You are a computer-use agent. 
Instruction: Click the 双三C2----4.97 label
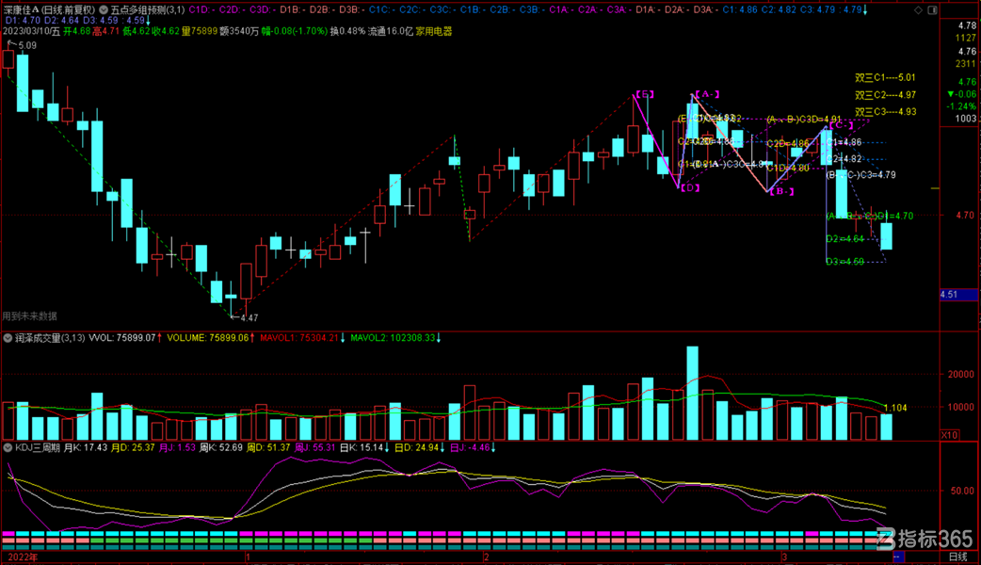(885, 94)
